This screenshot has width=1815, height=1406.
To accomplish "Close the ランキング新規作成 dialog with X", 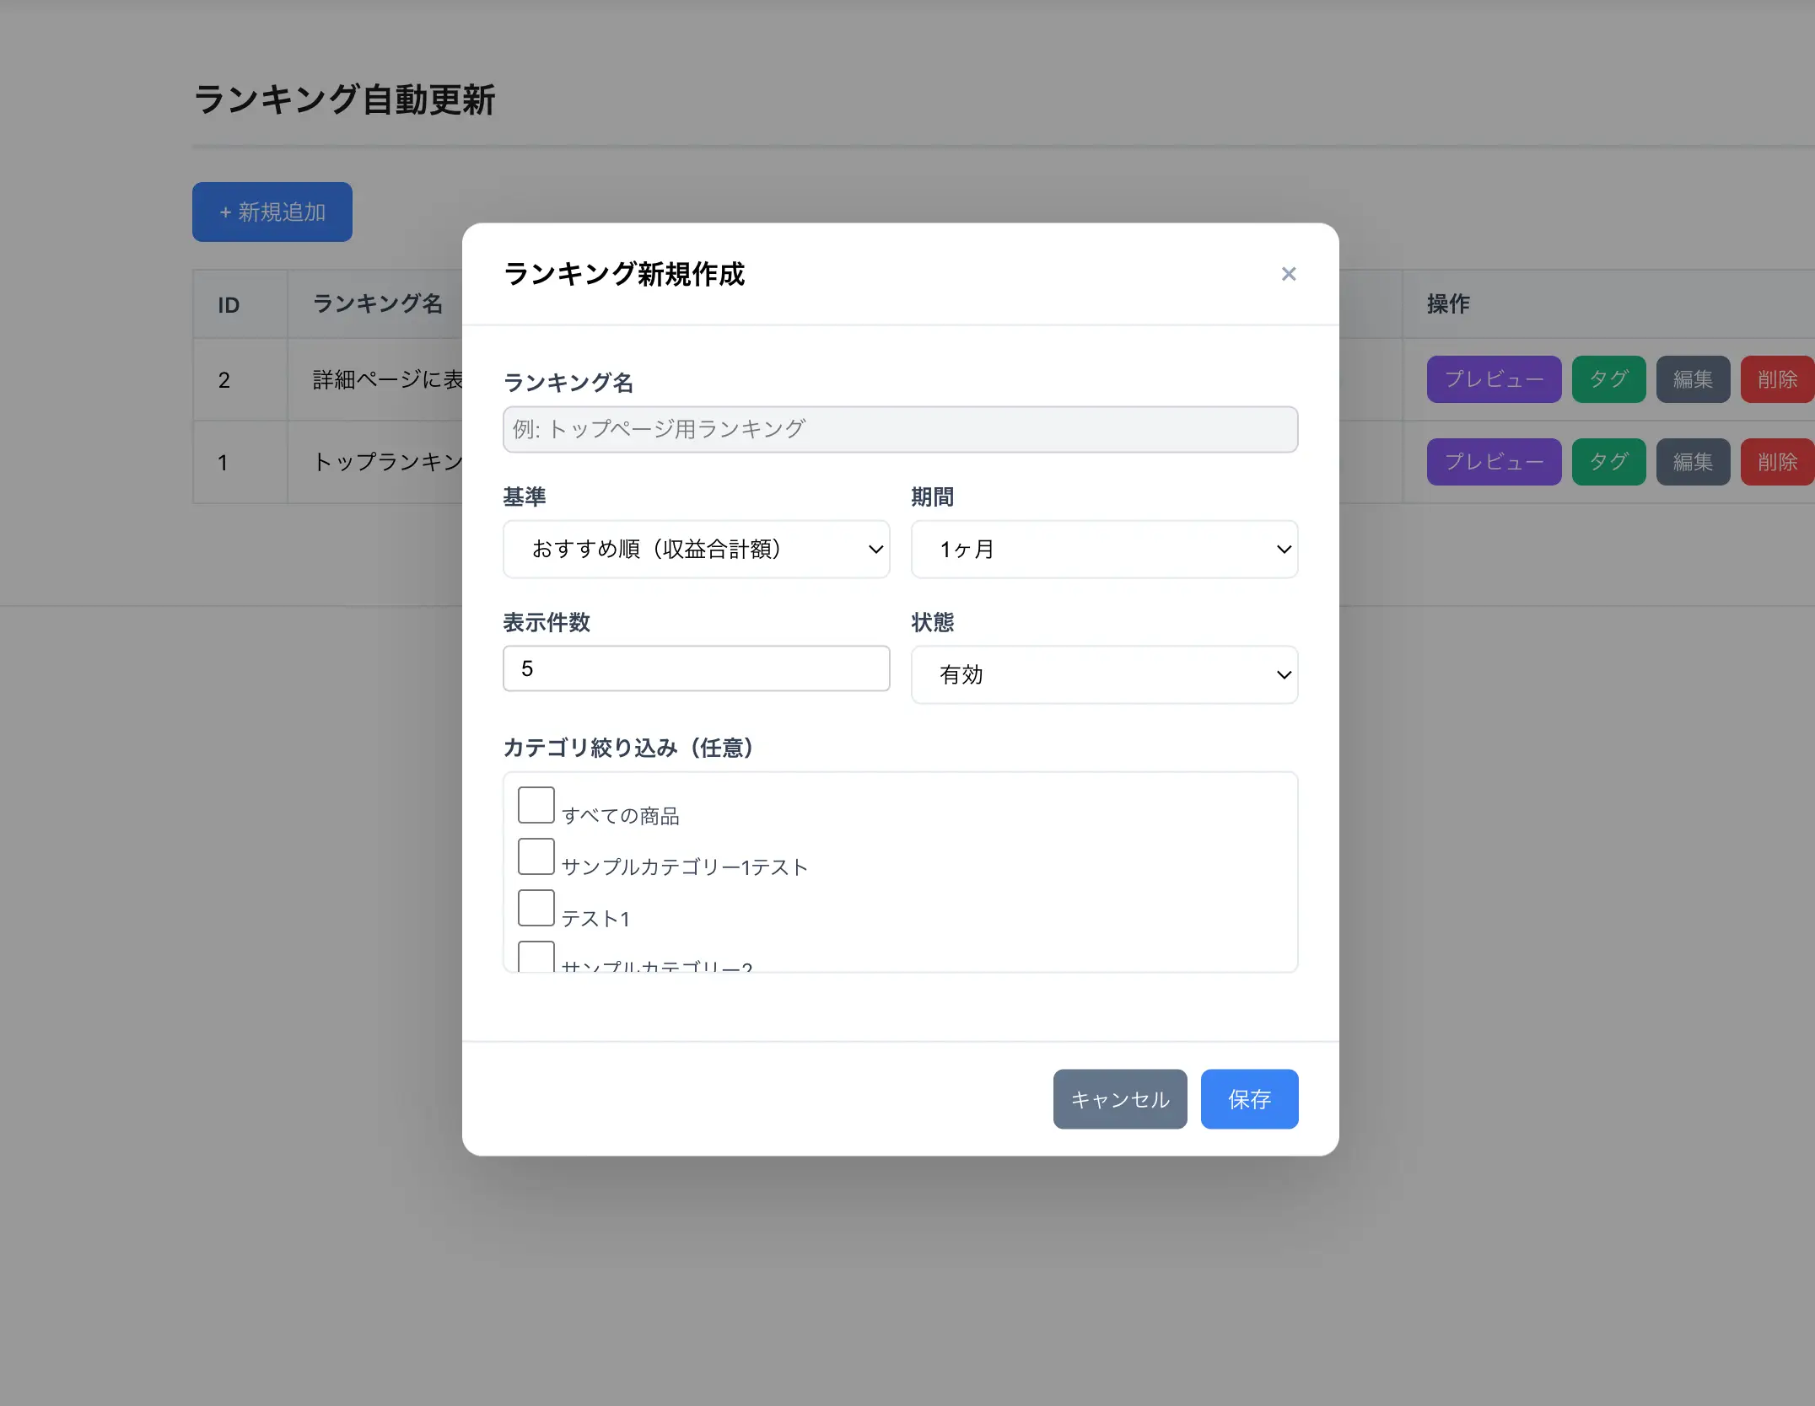I will coord(1288,274).
